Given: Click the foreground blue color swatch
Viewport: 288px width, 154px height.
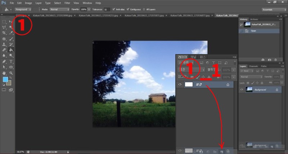Looking at the screenshot, I should pyautogui.click(x=5, y=79).
